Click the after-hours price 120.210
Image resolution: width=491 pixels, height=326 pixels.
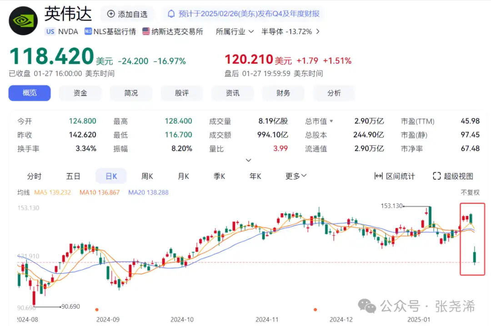click(x=249, y=59)
